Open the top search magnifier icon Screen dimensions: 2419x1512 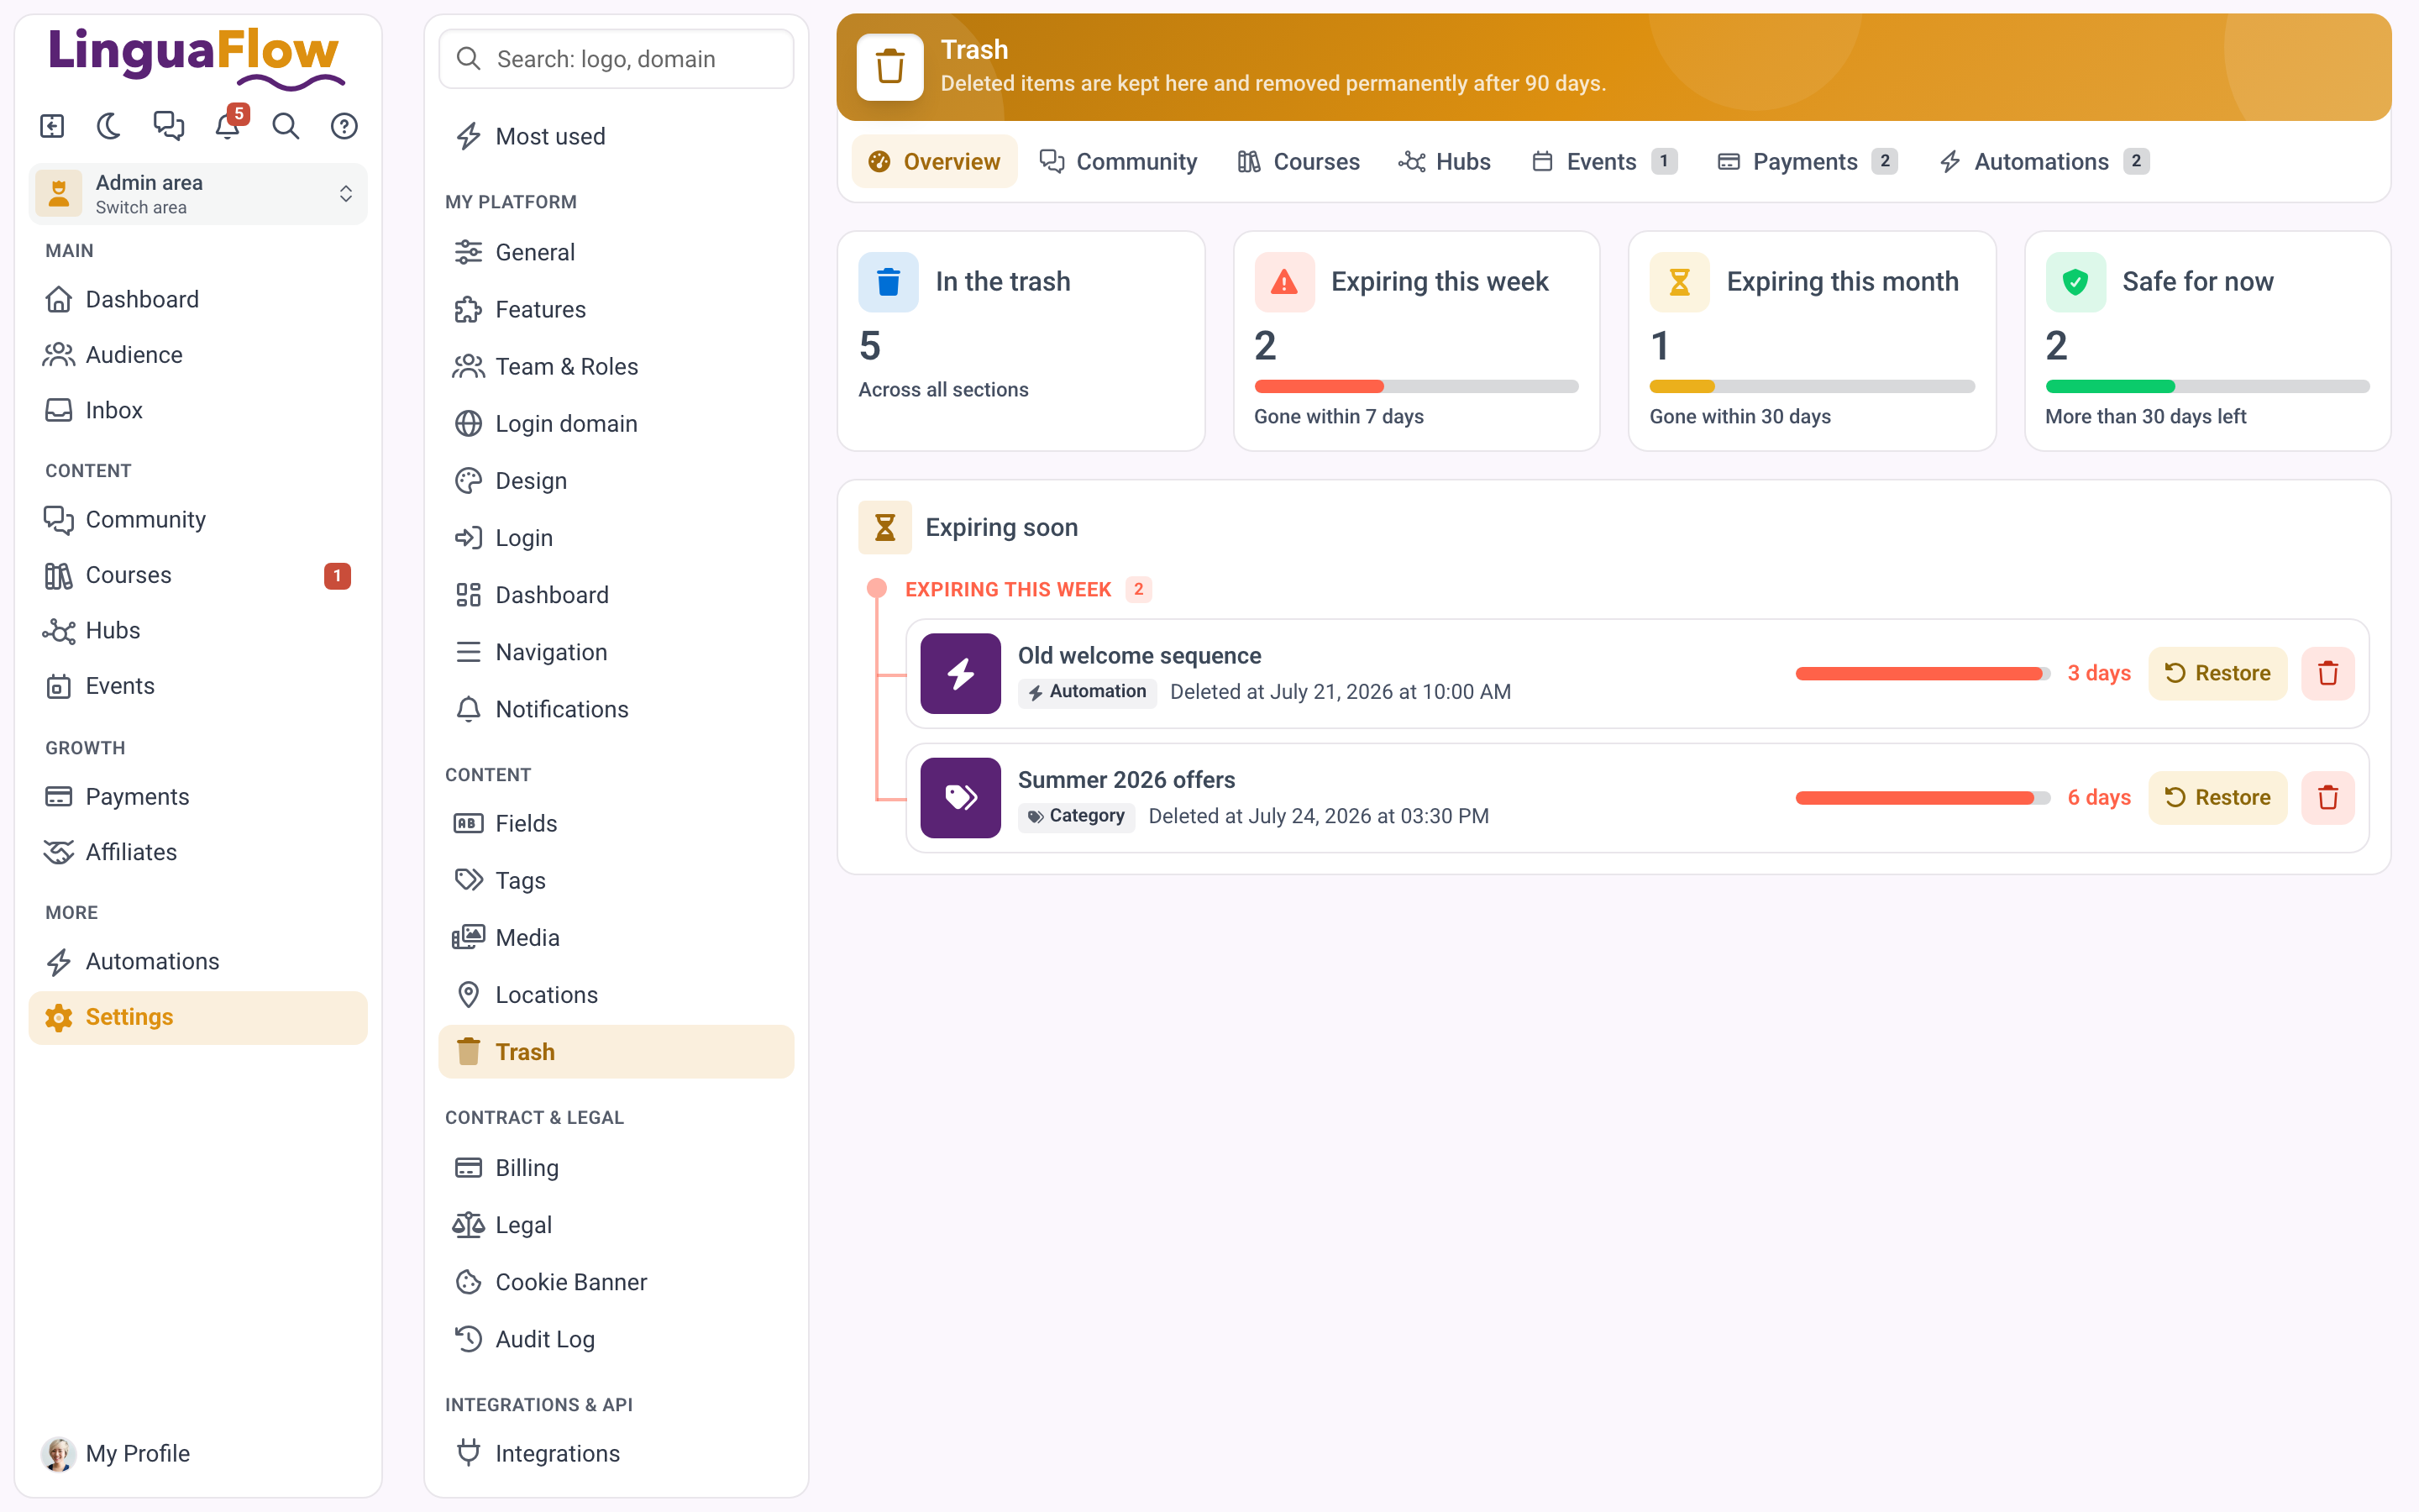tap(286, 126)
